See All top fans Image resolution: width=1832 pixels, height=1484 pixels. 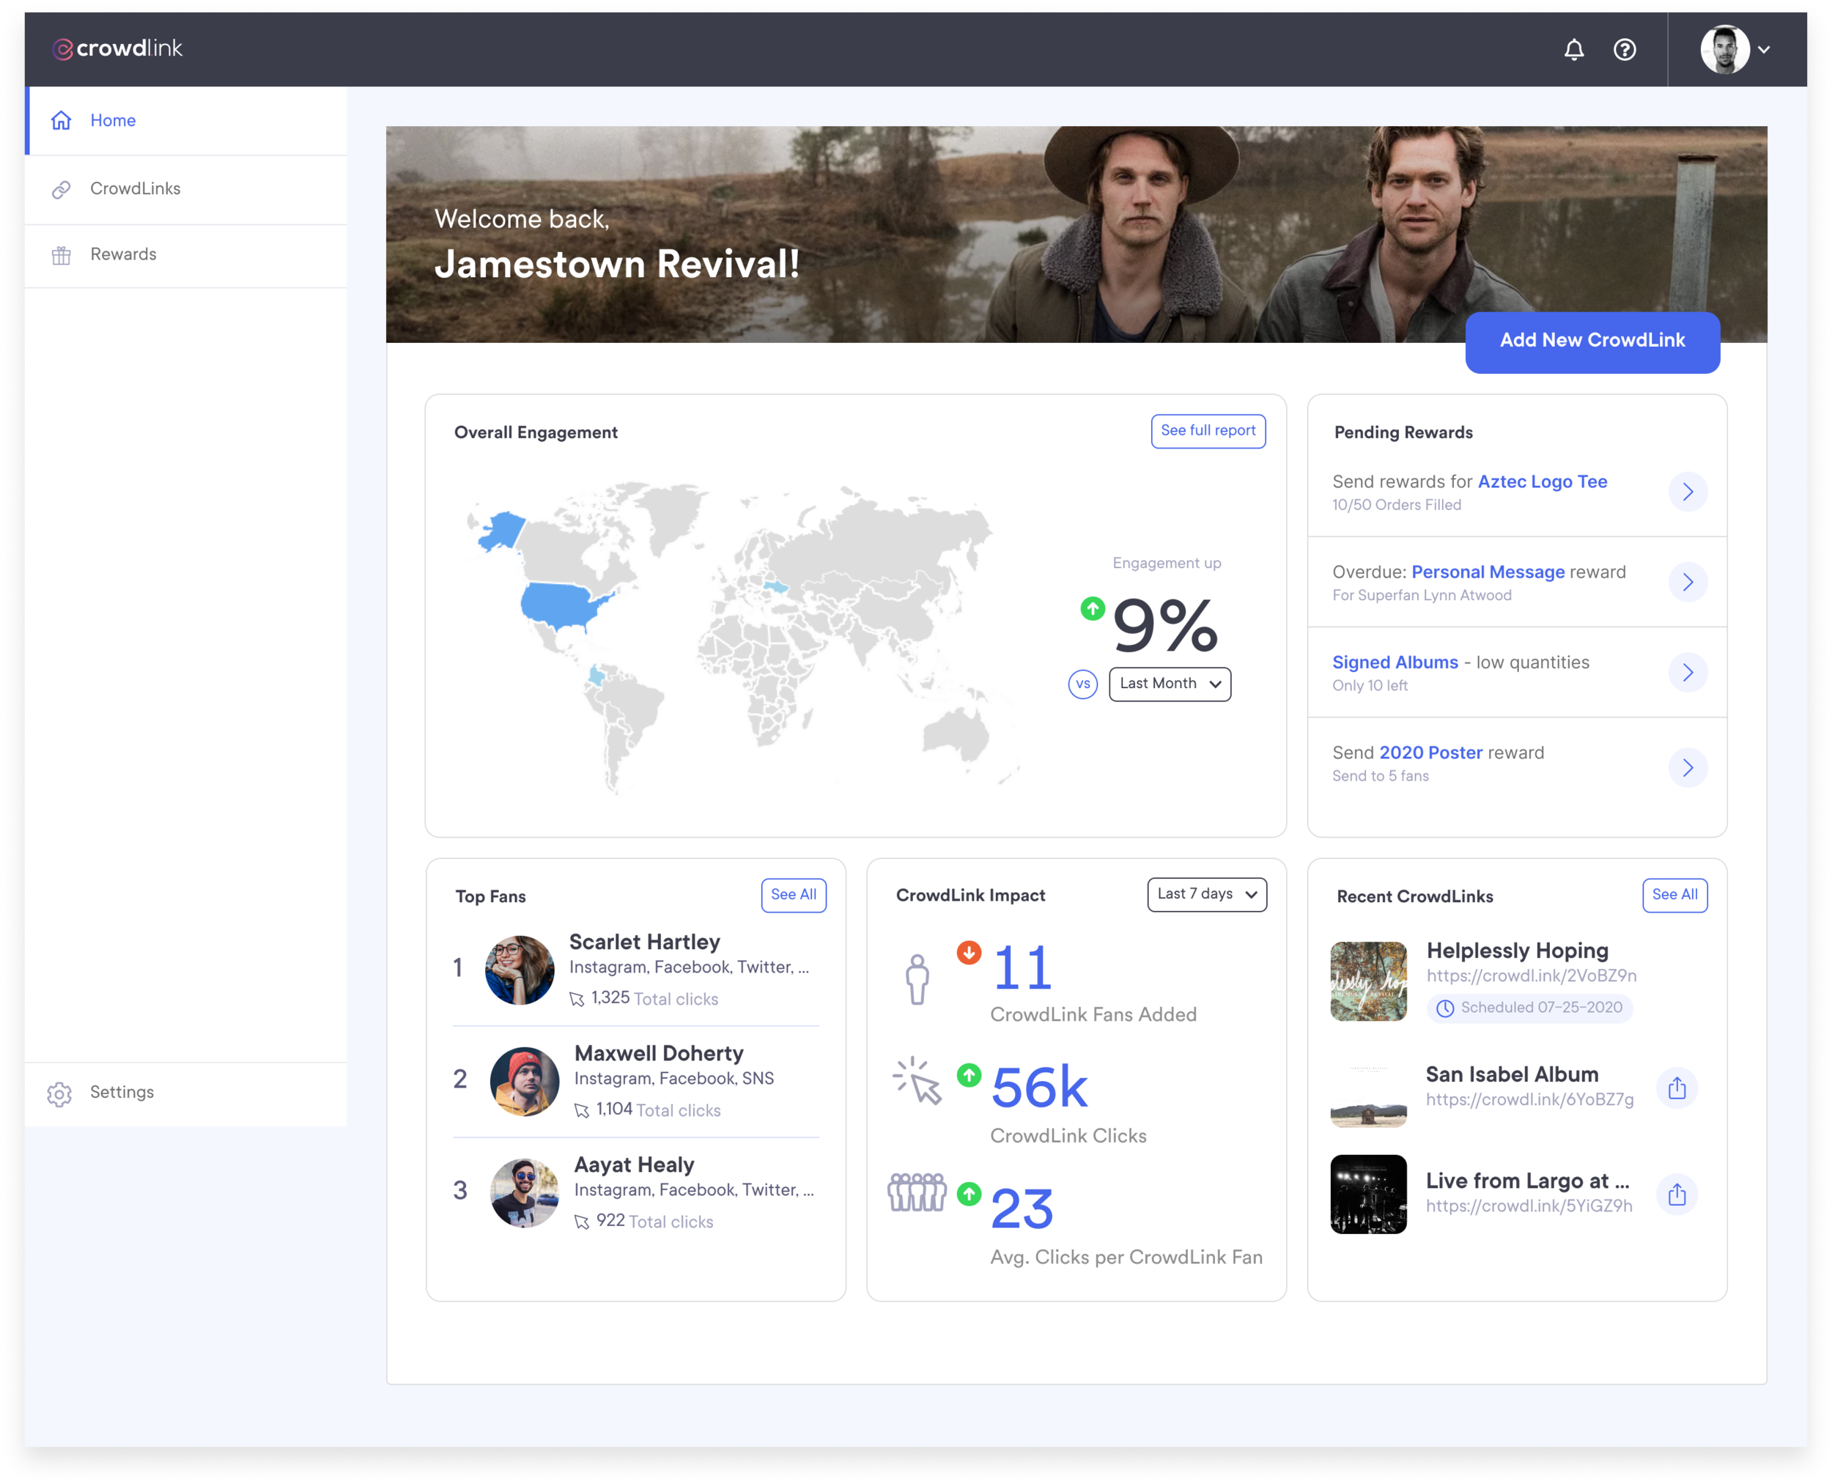click(x=792, y=895)
